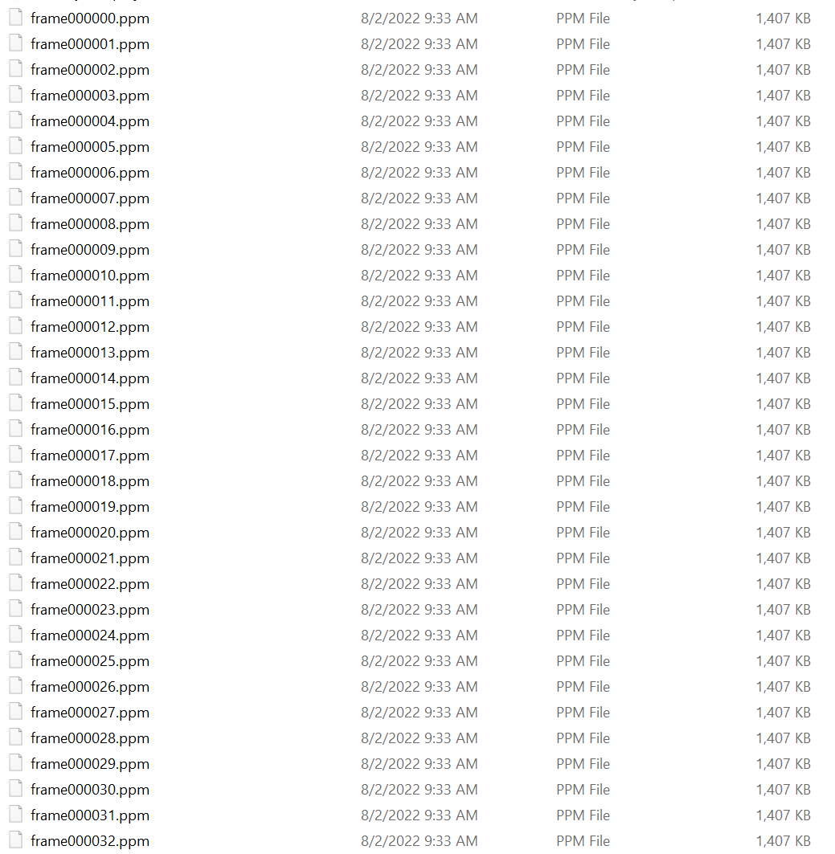Image resolution: width=835 pixels, height=854 pixels.
Task: Click the file icon for frame000000.ppm
Action: [x=16, y=18]
